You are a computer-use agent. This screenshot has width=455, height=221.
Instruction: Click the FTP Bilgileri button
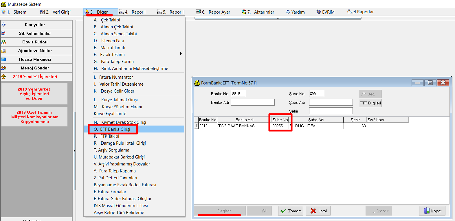370,103
